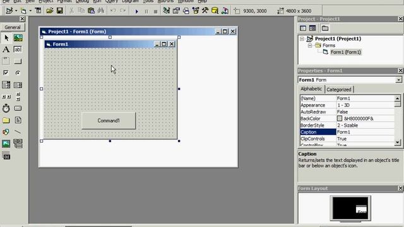
Task: Select the DirListBox folder control tool
Action: tap(6, 120)
